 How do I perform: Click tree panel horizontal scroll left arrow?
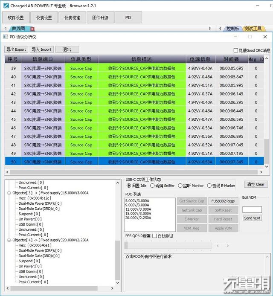coord(8,288)
